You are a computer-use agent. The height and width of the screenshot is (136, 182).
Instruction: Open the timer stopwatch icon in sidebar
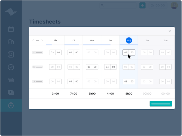click(x=11, y=105)
